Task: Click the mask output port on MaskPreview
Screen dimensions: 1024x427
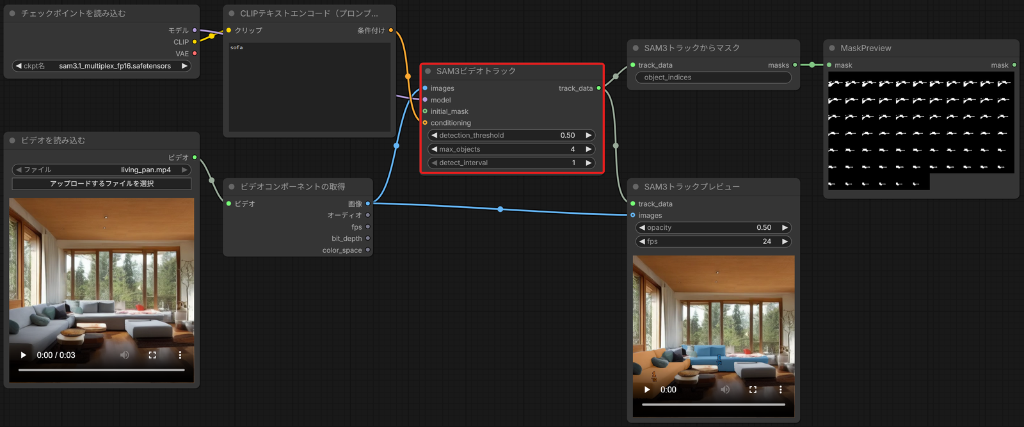Action: coord(1014,65)
